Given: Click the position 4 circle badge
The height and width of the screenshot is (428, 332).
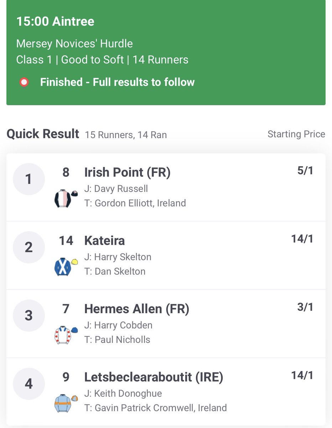Looking at the screenshot, I should click(29, 384).
